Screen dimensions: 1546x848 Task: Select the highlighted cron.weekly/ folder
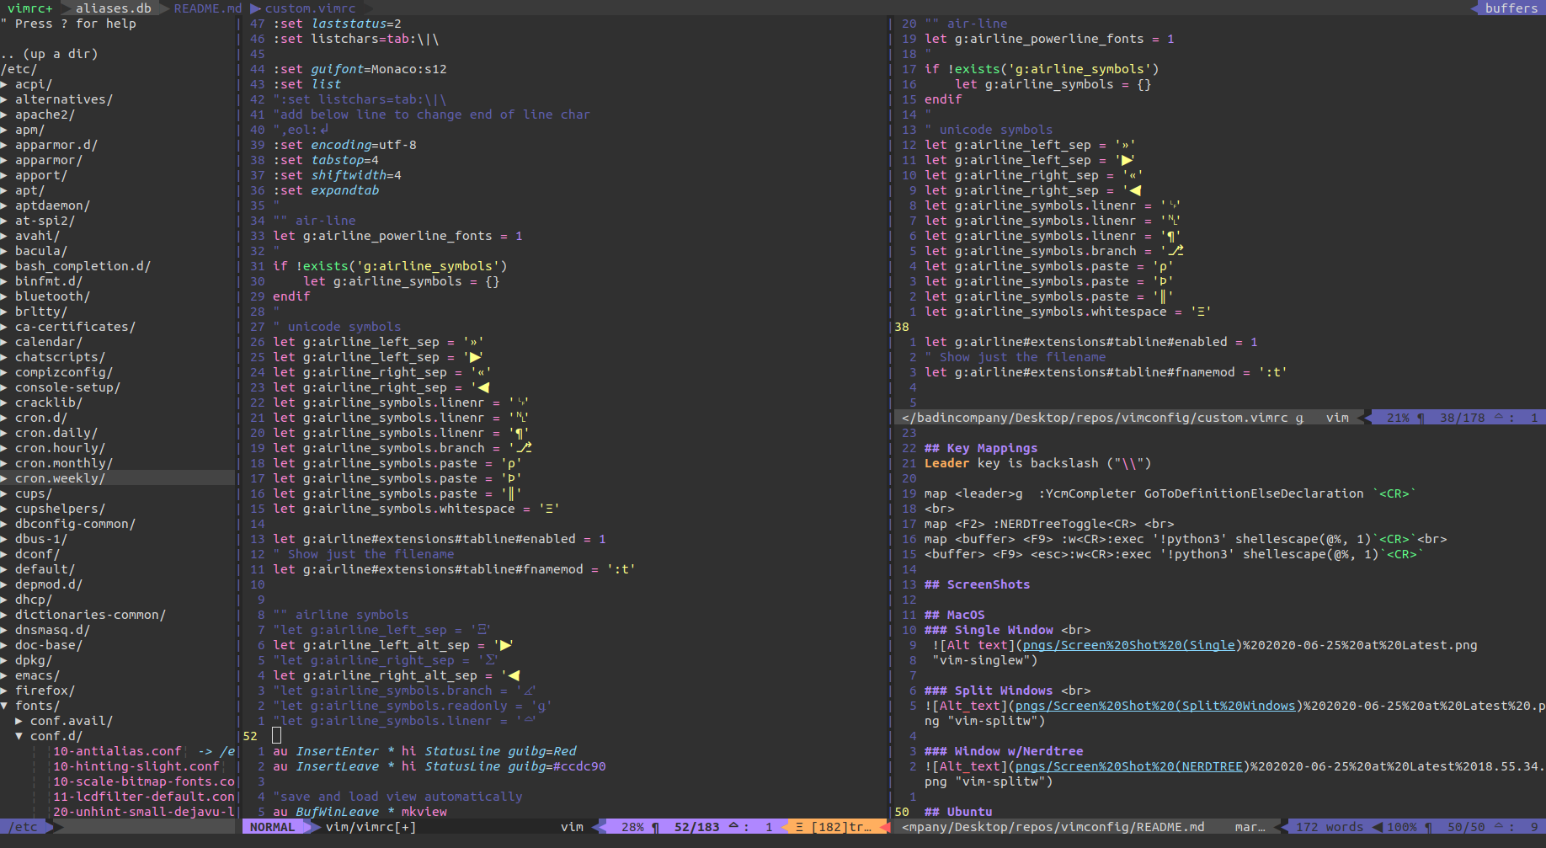pyautogui.click(x=60, y=478)
